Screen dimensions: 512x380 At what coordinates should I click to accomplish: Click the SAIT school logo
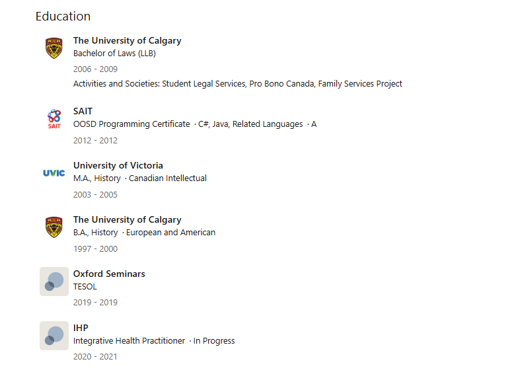tap(54, 119)
